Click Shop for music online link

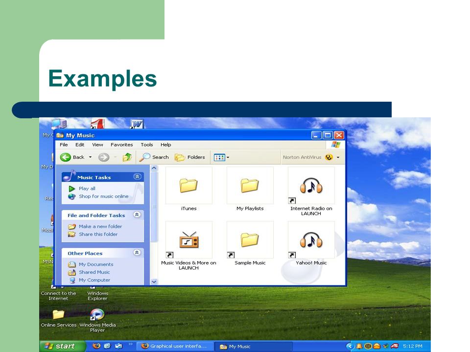pyautogui.click(x=103, y=197)
